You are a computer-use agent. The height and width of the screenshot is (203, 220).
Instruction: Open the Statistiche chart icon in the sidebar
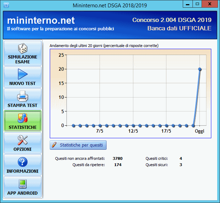click(x=23, y=118)
